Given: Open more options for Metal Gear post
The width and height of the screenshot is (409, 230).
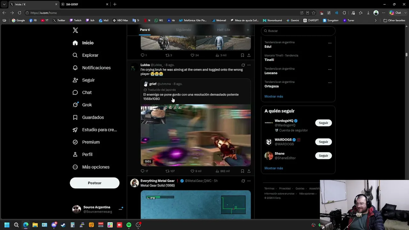Looking at the screenshot, I should click(x=249, y=181).
